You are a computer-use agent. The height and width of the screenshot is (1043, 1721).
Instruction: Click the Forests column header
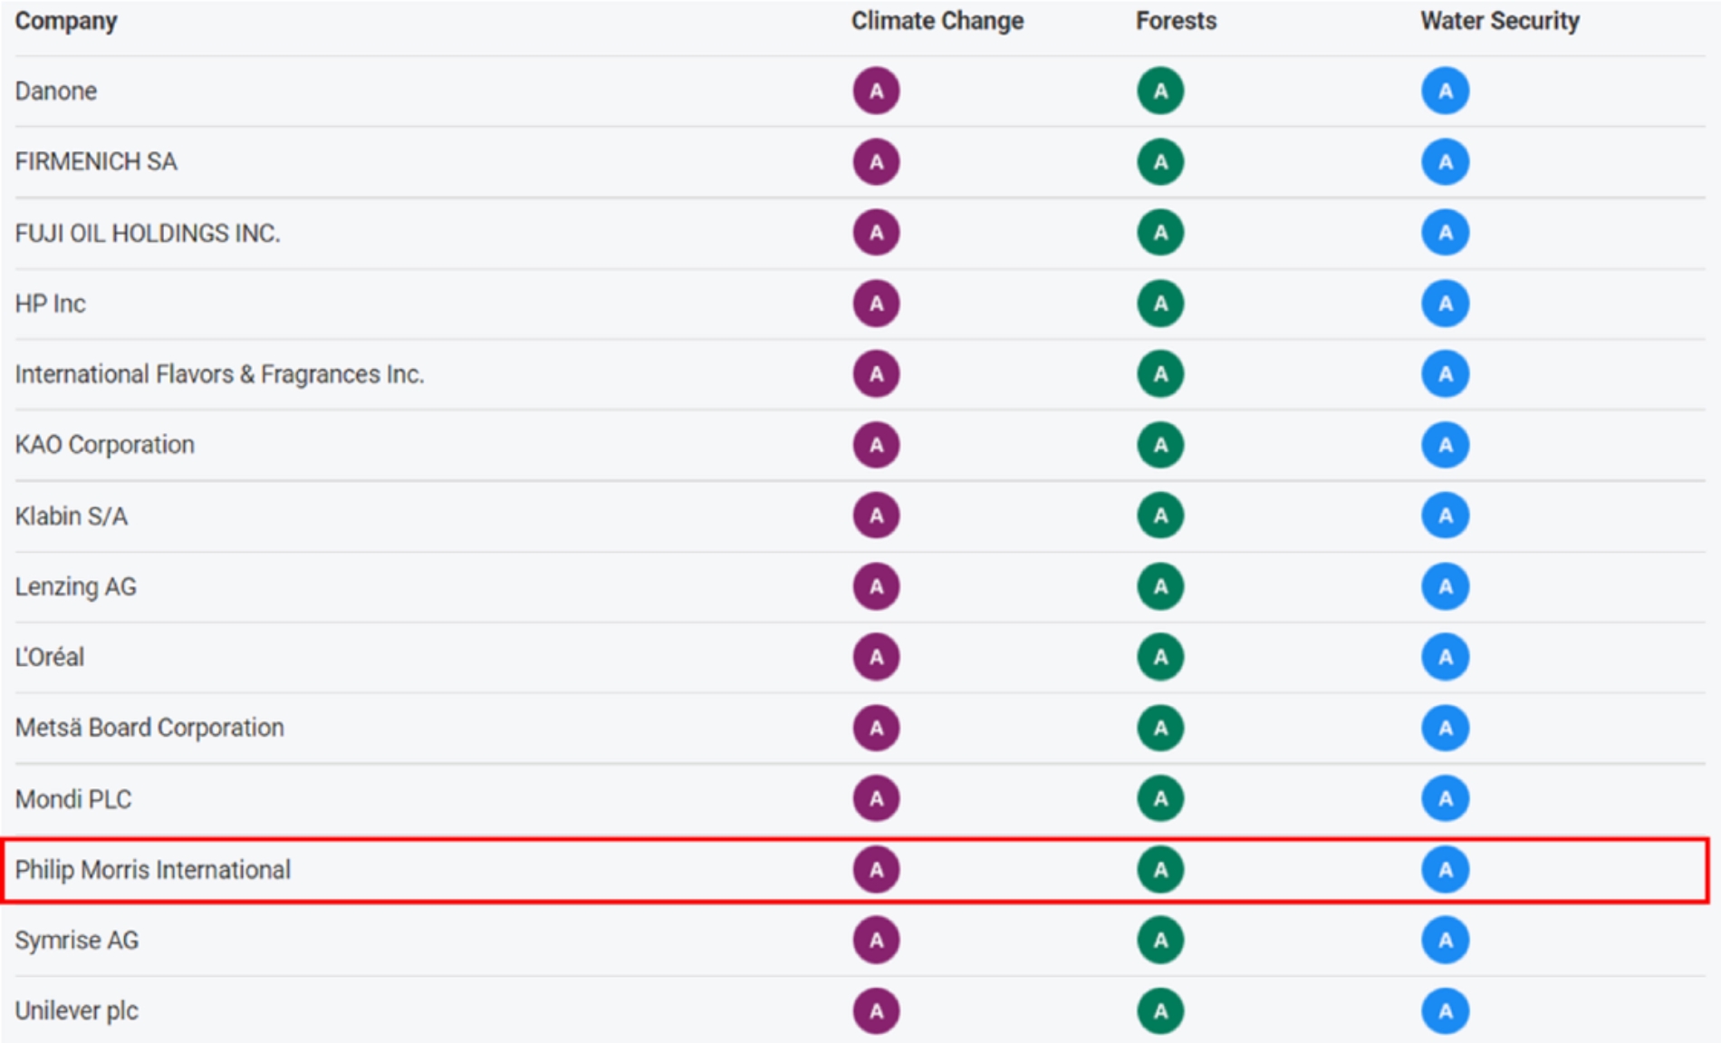(x=1176, y=21)
